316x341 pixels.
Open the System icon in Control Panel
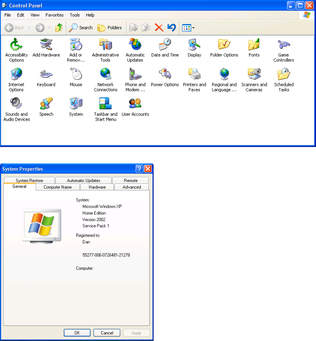(76, 107)
